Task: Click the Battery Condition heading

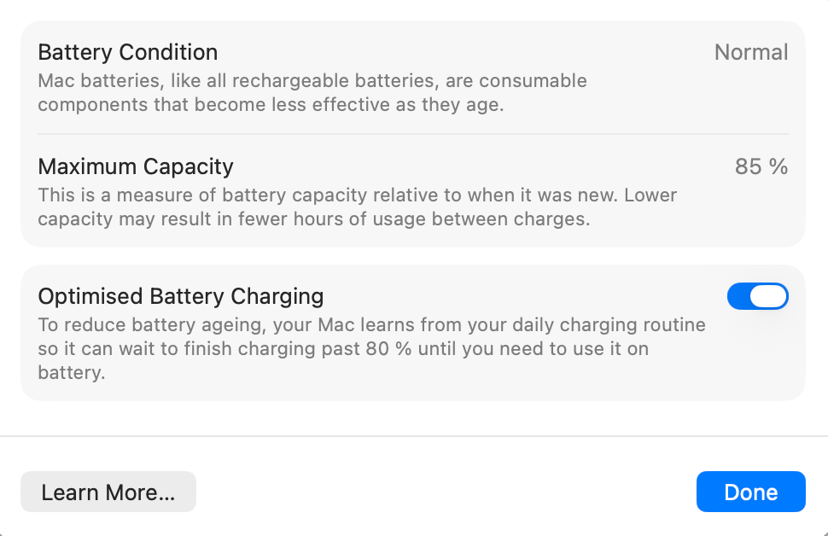Action: tap(128, 52)
